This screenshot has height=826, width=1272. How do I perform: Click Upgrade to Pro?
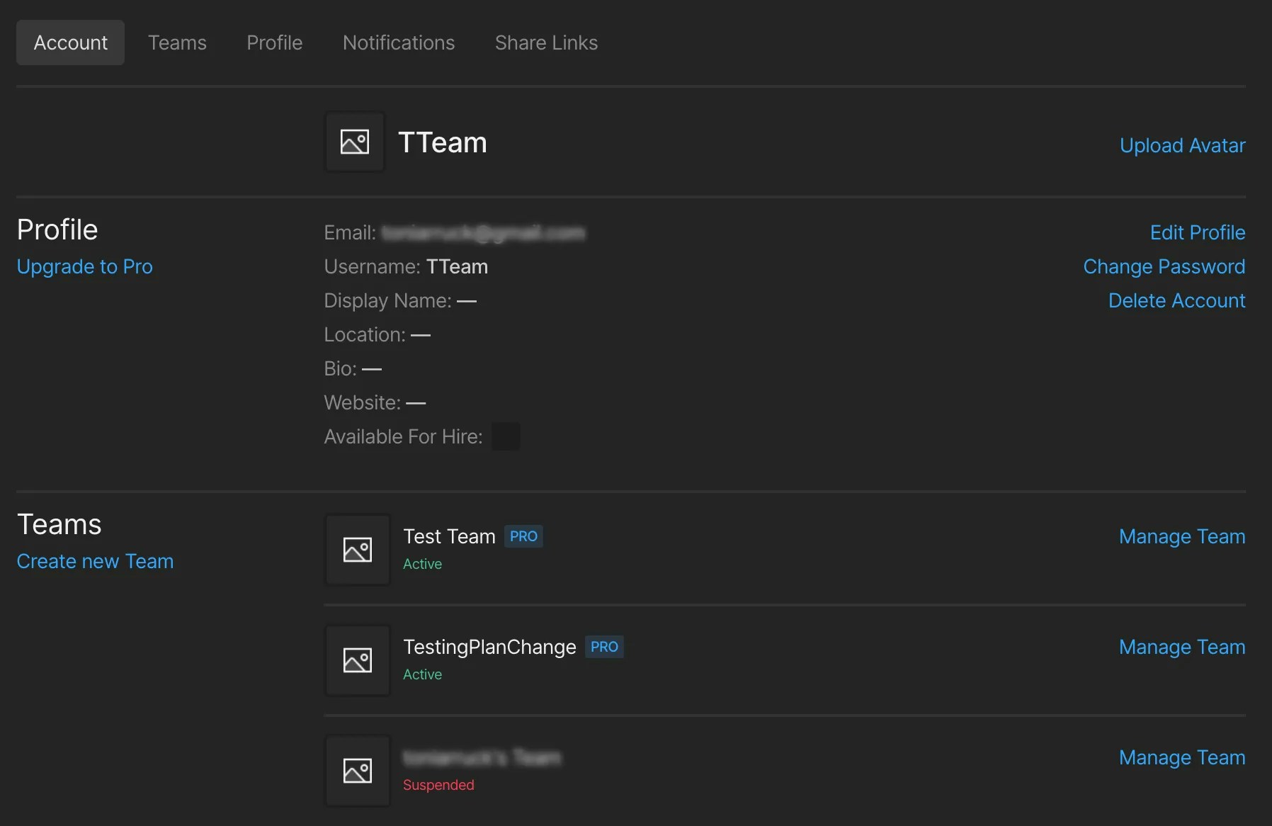84,266
